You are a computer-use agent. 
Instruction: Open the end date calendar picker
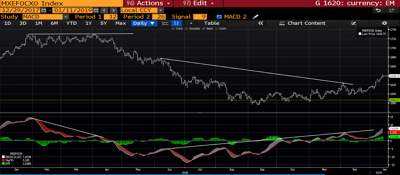click(x=96, y=10)
